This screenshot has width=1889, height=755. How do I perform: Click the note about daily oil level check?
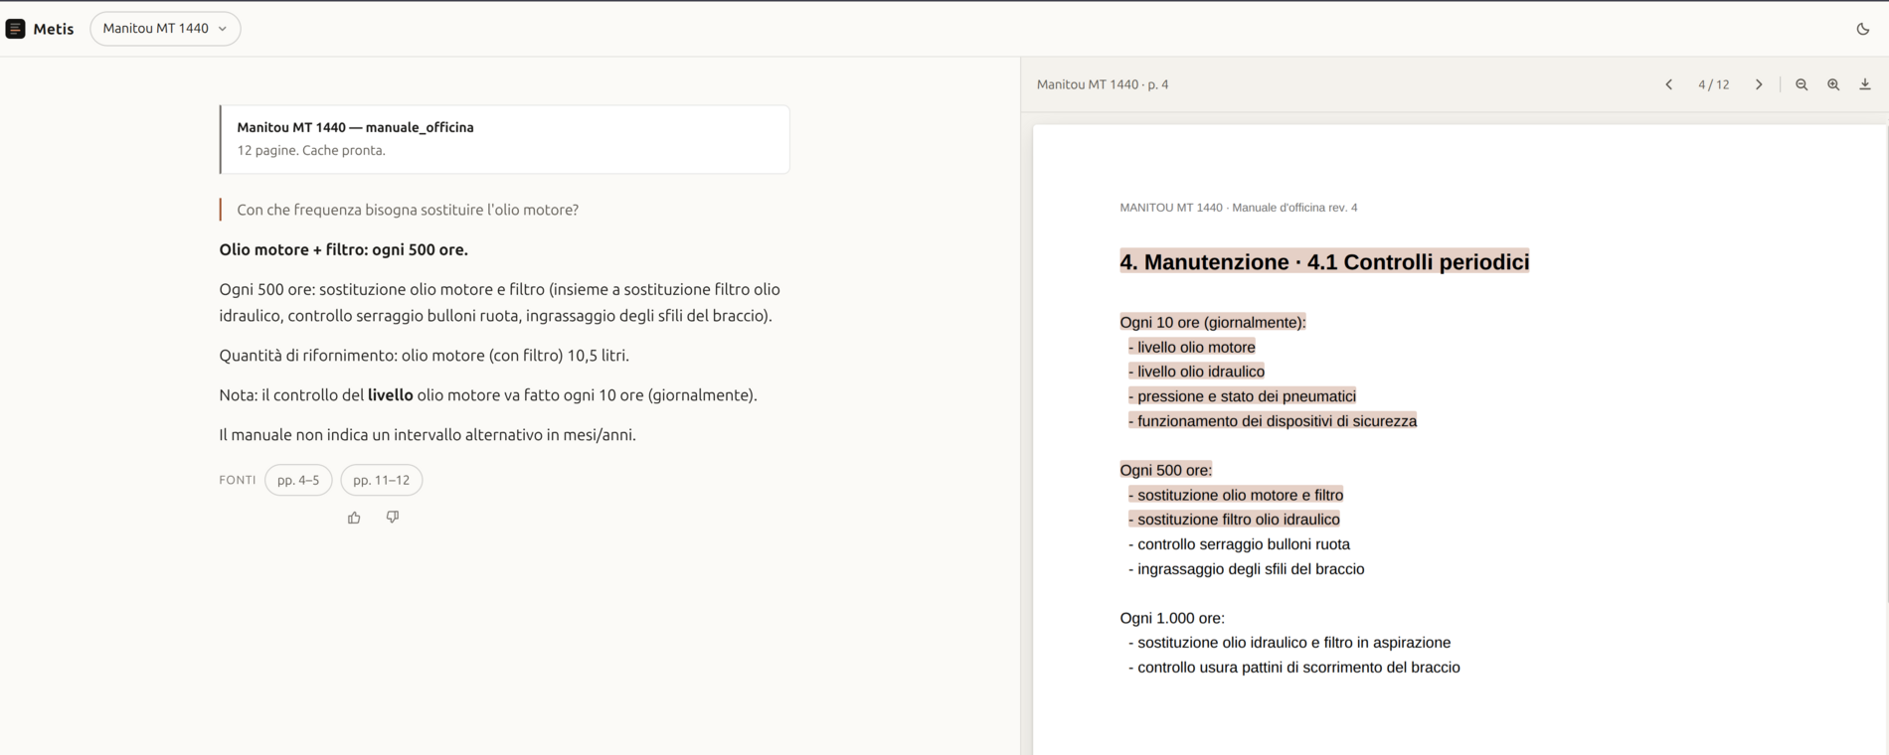[x=488, y=395]
